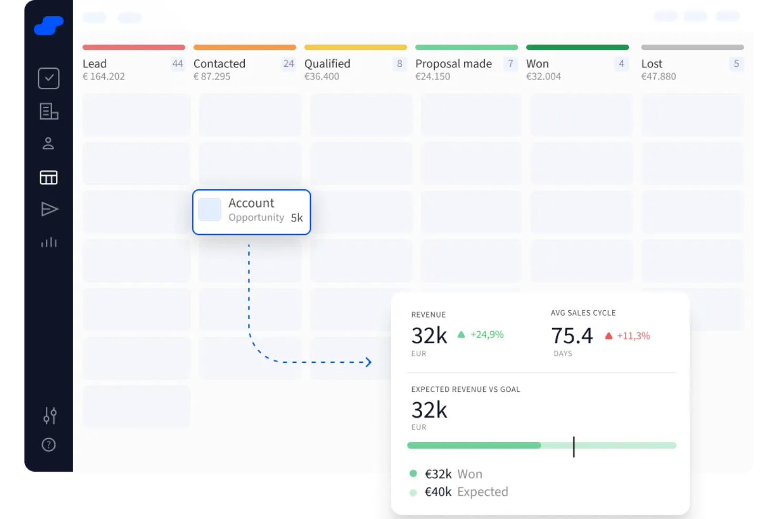Click the 44 count badge on Lead

point(177,64)
